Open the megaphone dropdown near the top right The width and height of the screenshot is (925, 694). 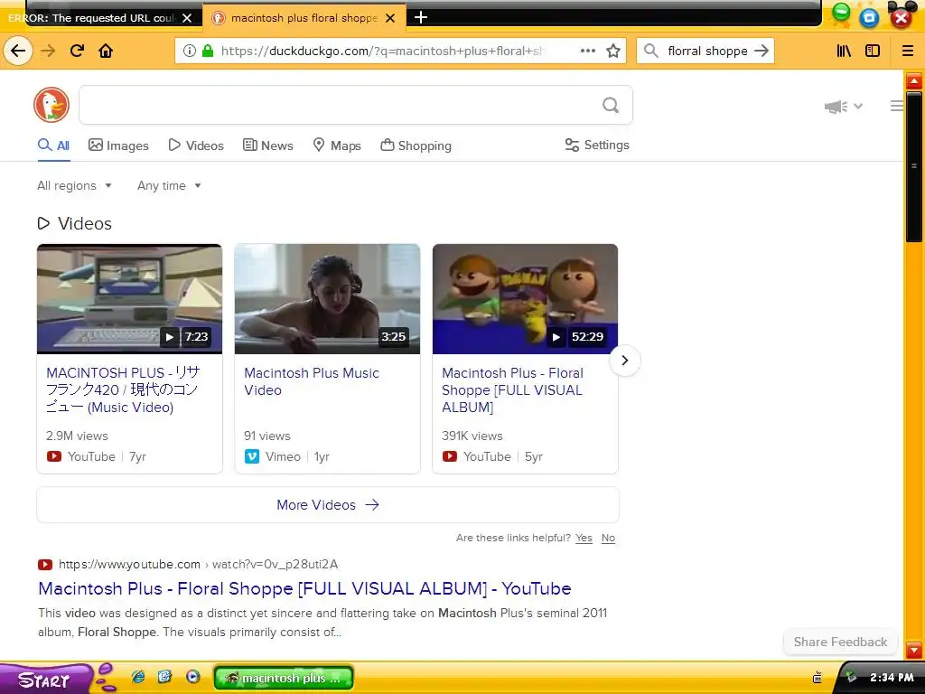[844, 107]
